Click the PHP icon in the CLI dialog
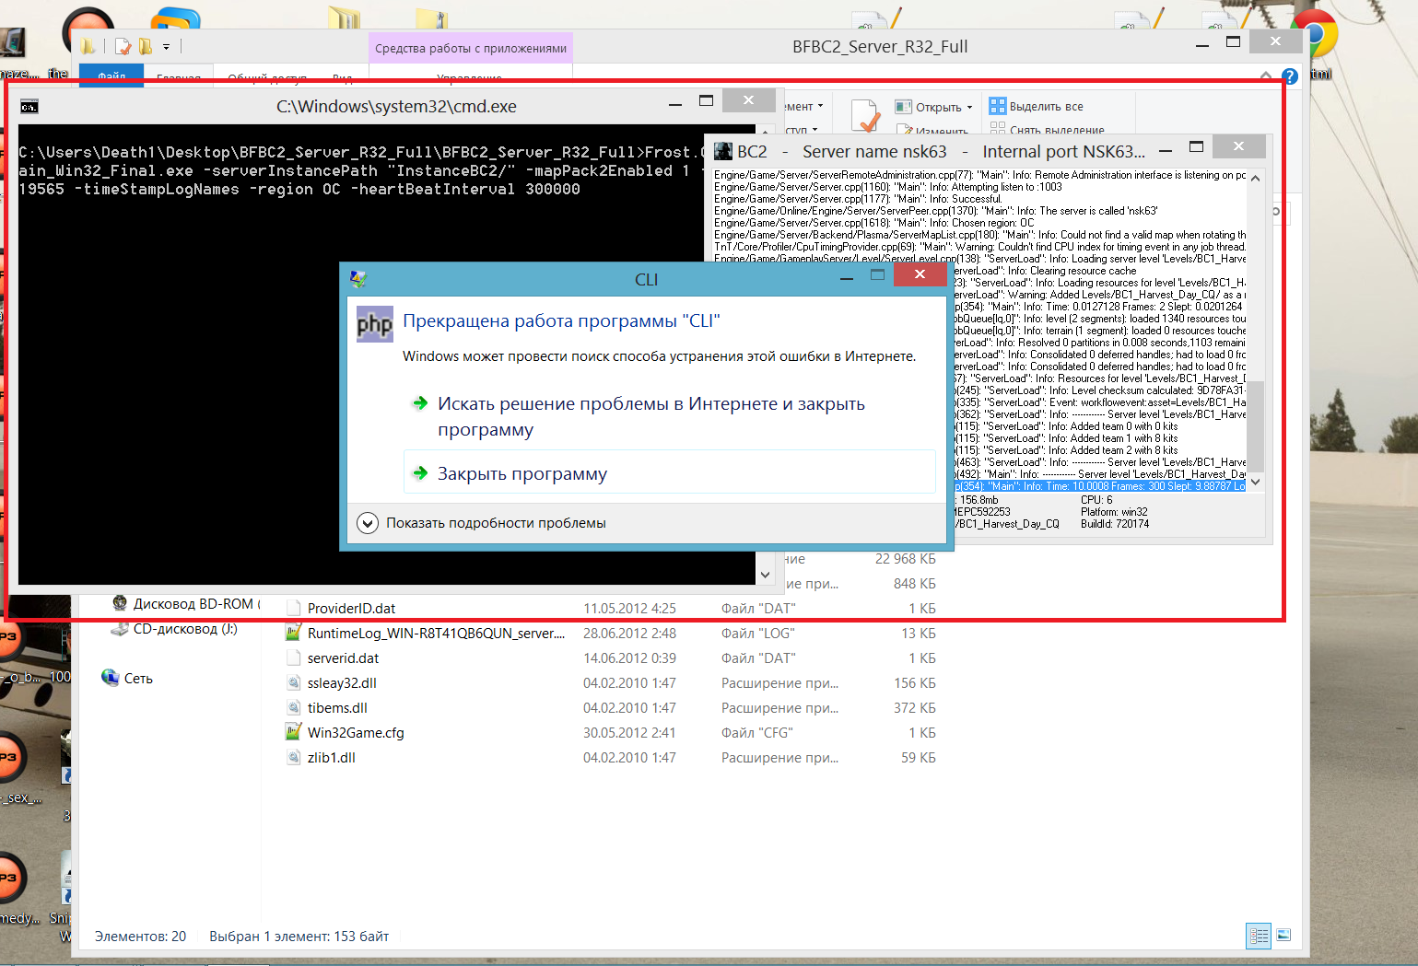This screenshot has height=966, width=1418. pos(375,324)
